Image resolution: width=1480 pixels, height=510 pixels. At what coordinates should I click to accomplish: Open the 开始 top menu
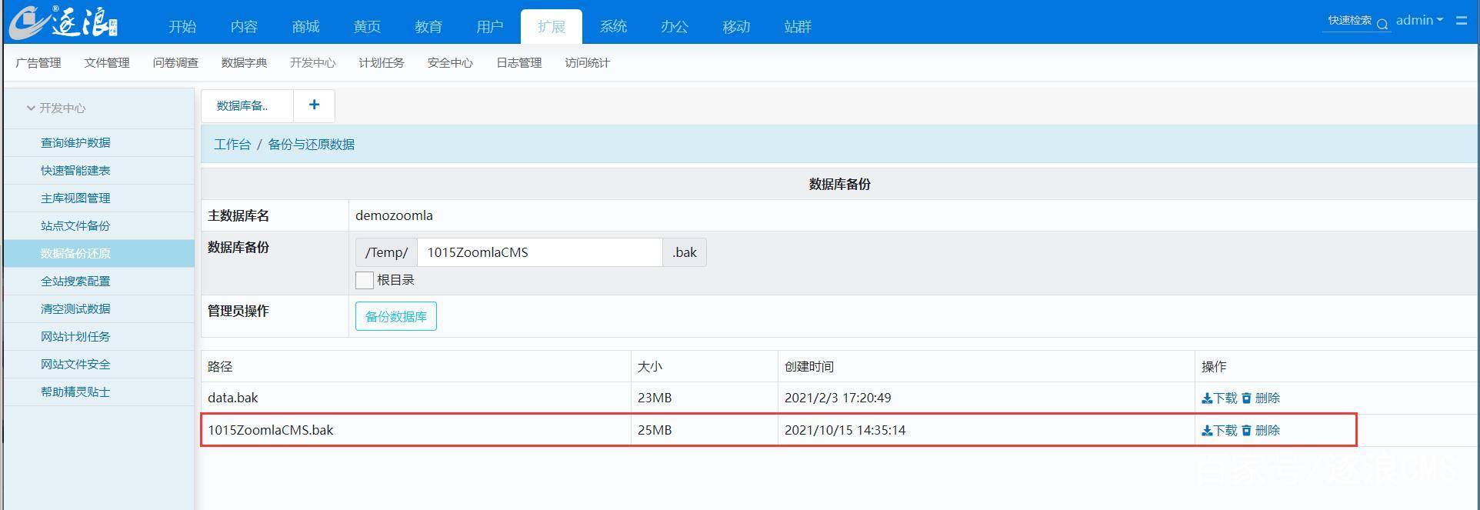pos(182,27)
